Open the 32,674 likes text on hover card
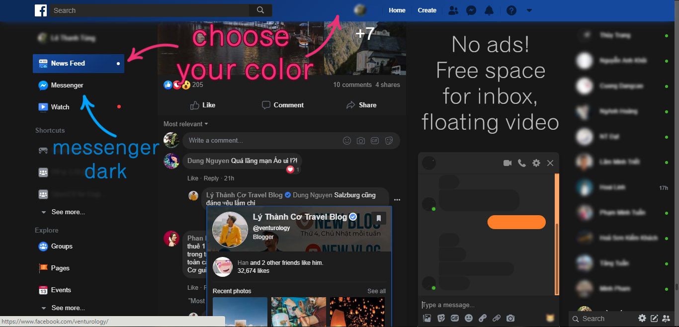Screen dimensions: 679x327 [x=254, y=271]
